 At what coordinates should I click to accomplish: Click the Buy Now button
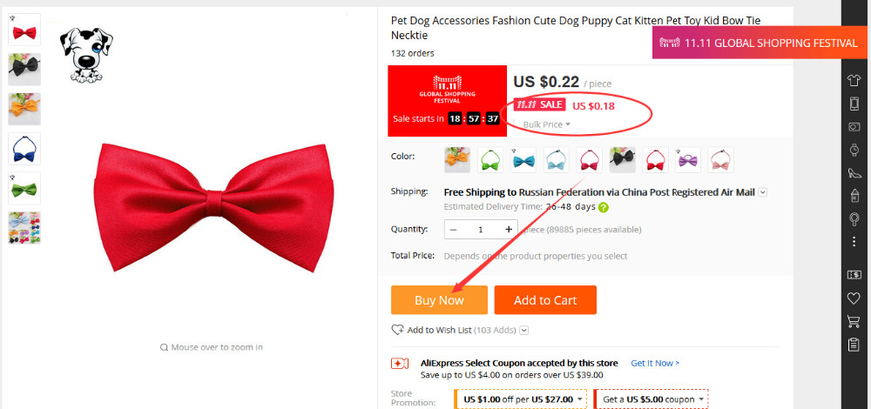[439, 300]
